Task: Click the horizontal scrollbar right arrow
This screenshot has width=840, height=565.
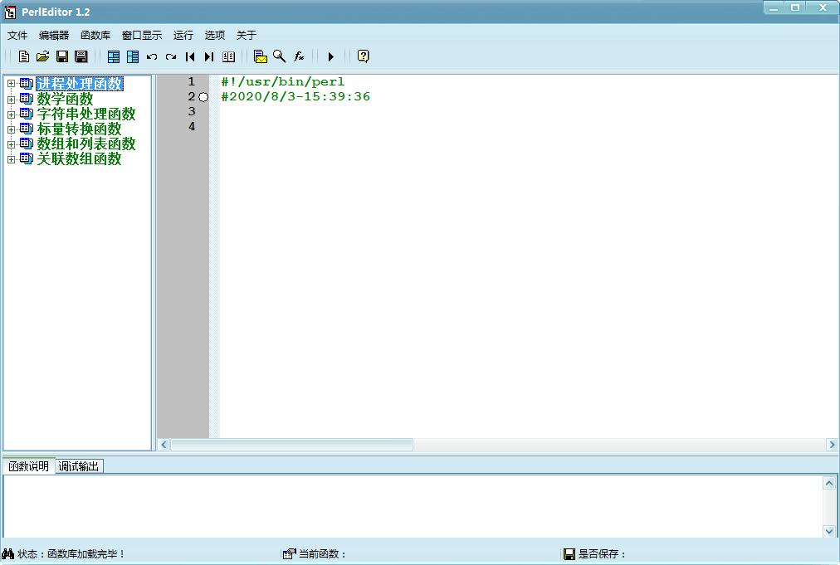Action: (x=832, y=445)
